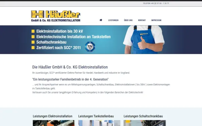Open 'Leistungen Schaltschrankbau' heading

tap(143, 116)
